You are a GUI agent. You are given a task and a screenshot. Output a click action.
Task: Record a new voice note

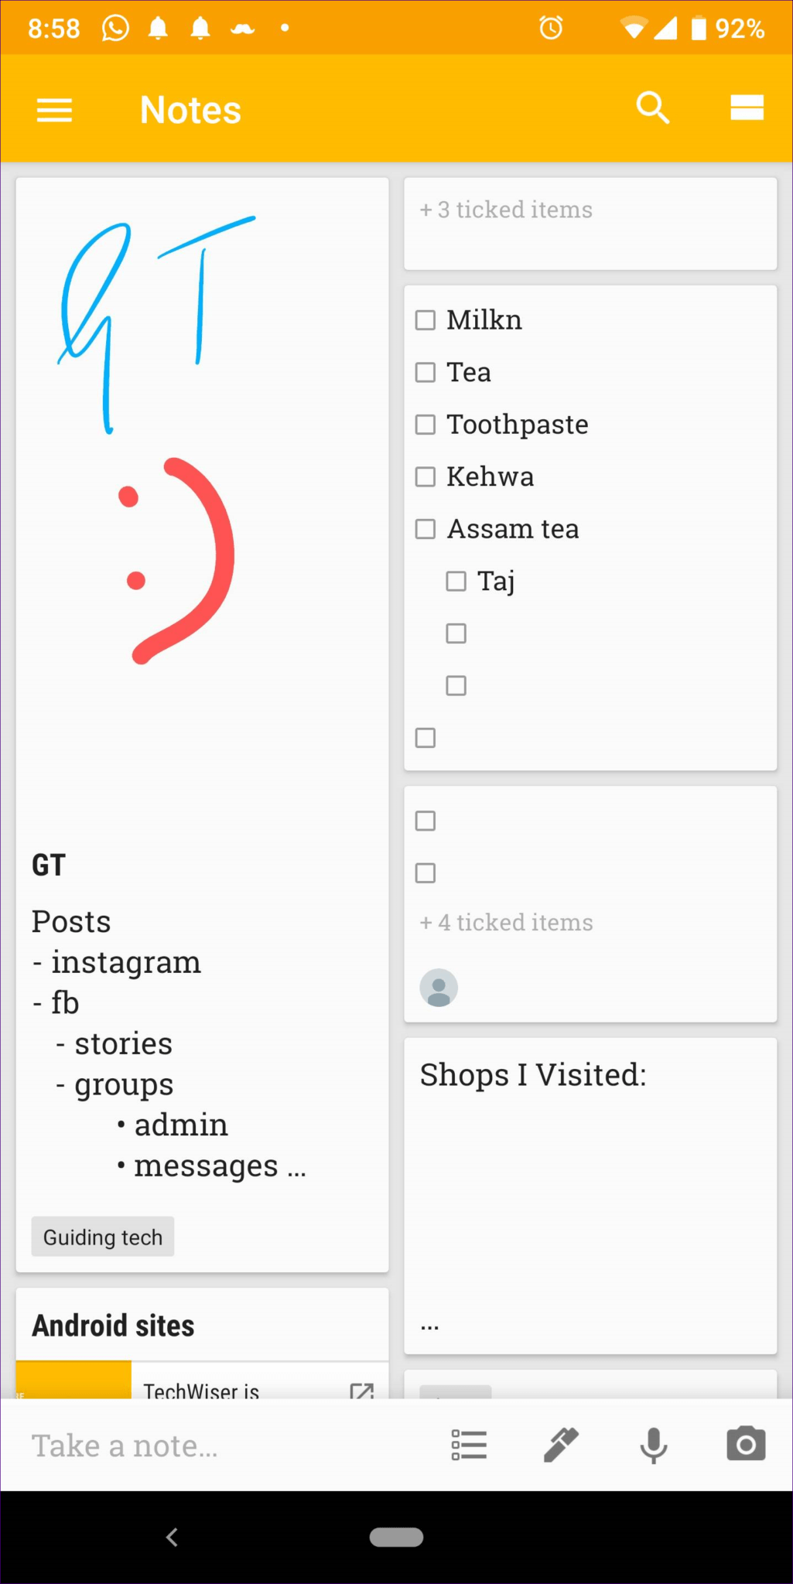click(x=654, y=1445)
